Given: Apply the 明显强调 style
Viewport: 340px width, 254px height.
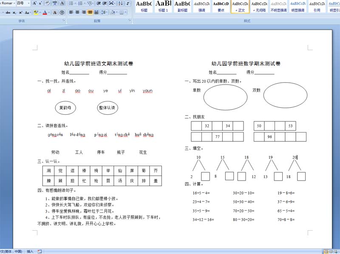Looking at the screenshot, I should tap(298, 6).
